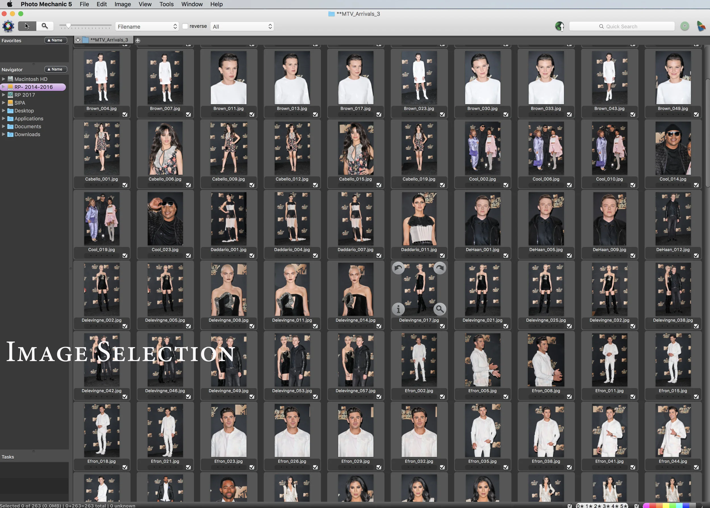This screenshot has height=508, width=710.
Task: Rotate Delevingne_017.jpg clockwise
Action: click(440, 268)
